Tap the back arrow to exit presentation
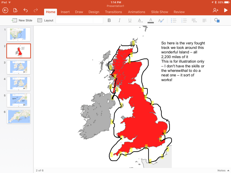The height and width of the screenshot is (173, 231). (5, 10)
